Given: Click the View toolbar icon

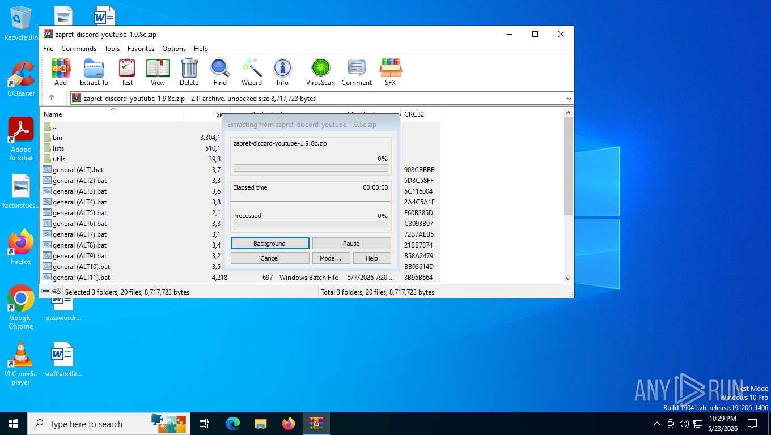Looking at the screenshot, I should pos(158,72).
